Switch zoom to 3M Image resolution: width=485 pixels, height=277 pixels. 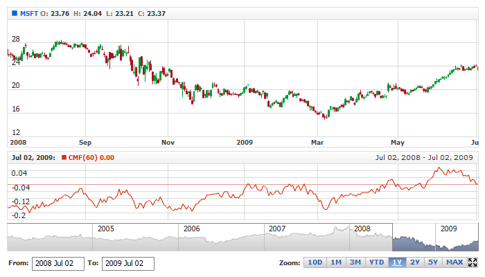click(x=355, y=262)
